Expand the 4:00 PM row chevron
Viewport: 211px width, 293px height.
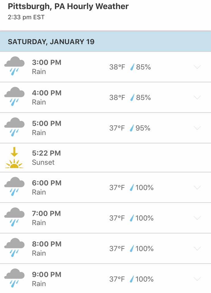tap(197, 97)
